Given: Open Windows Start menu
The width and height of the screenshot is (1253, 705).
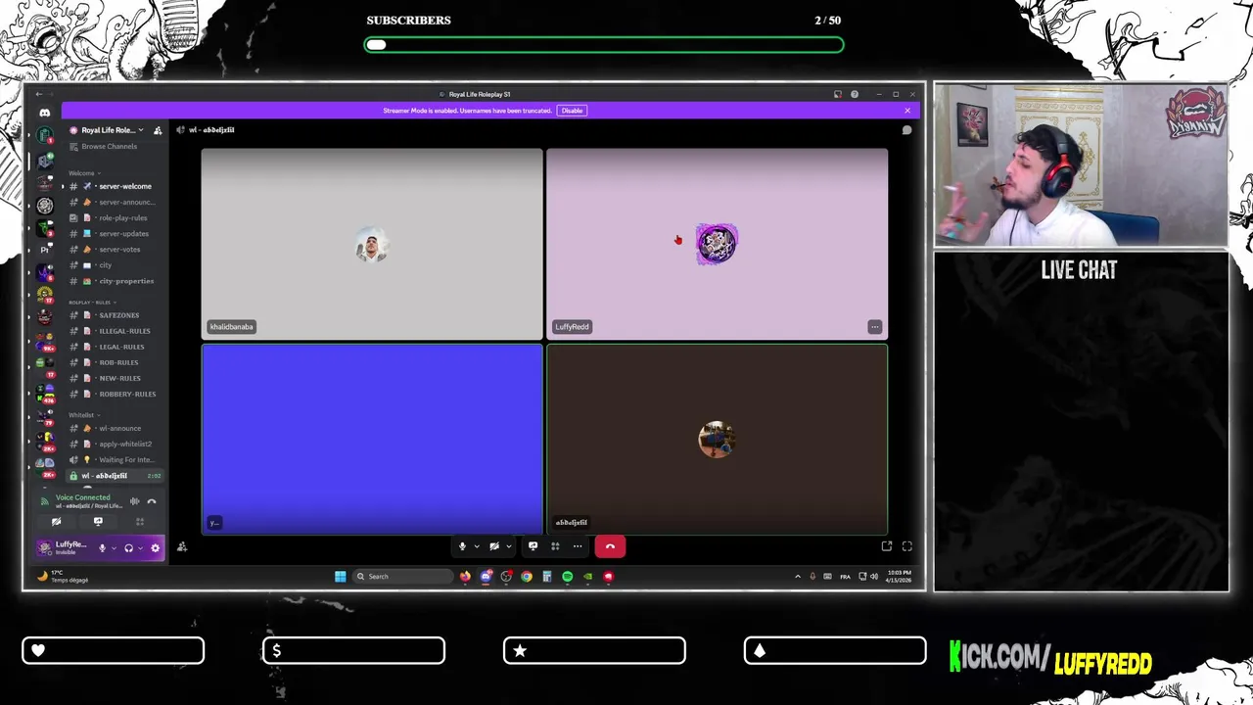Looking at the screenshot, I should pos(341,576).
